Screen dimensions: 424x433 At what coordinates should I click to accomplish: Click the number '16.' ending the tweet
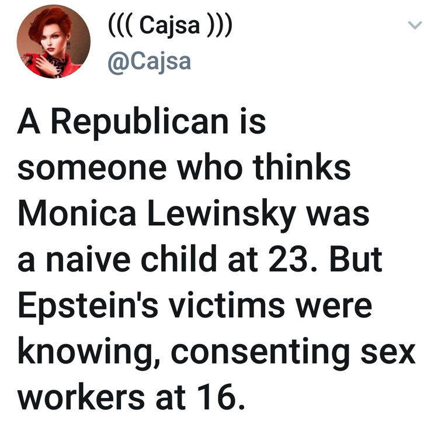tap(221, 398)
